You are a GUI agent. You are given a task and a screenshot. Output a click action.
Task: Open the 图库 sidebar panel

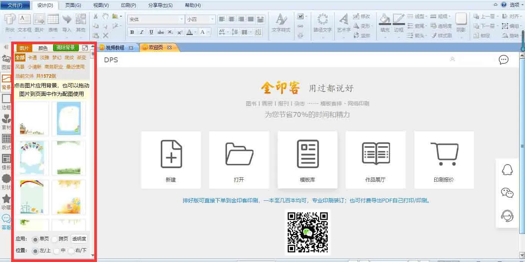[x=6, y=62]
